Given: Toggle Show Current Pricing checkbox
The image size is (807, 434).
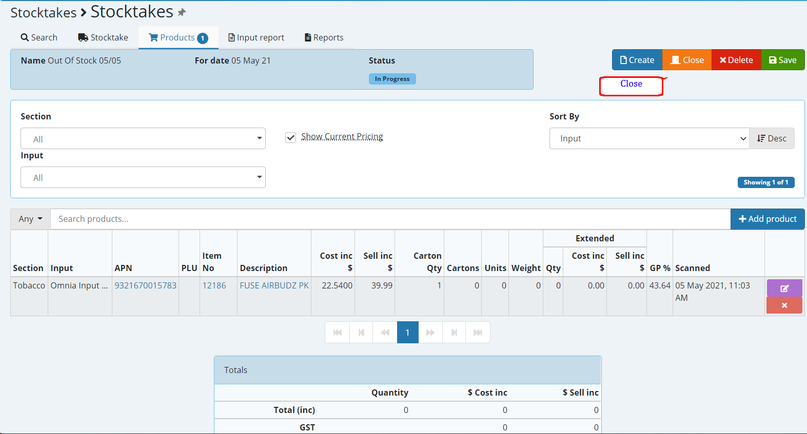Looking at the screenshot, I should pyautogui.click(x=291, y=137).
